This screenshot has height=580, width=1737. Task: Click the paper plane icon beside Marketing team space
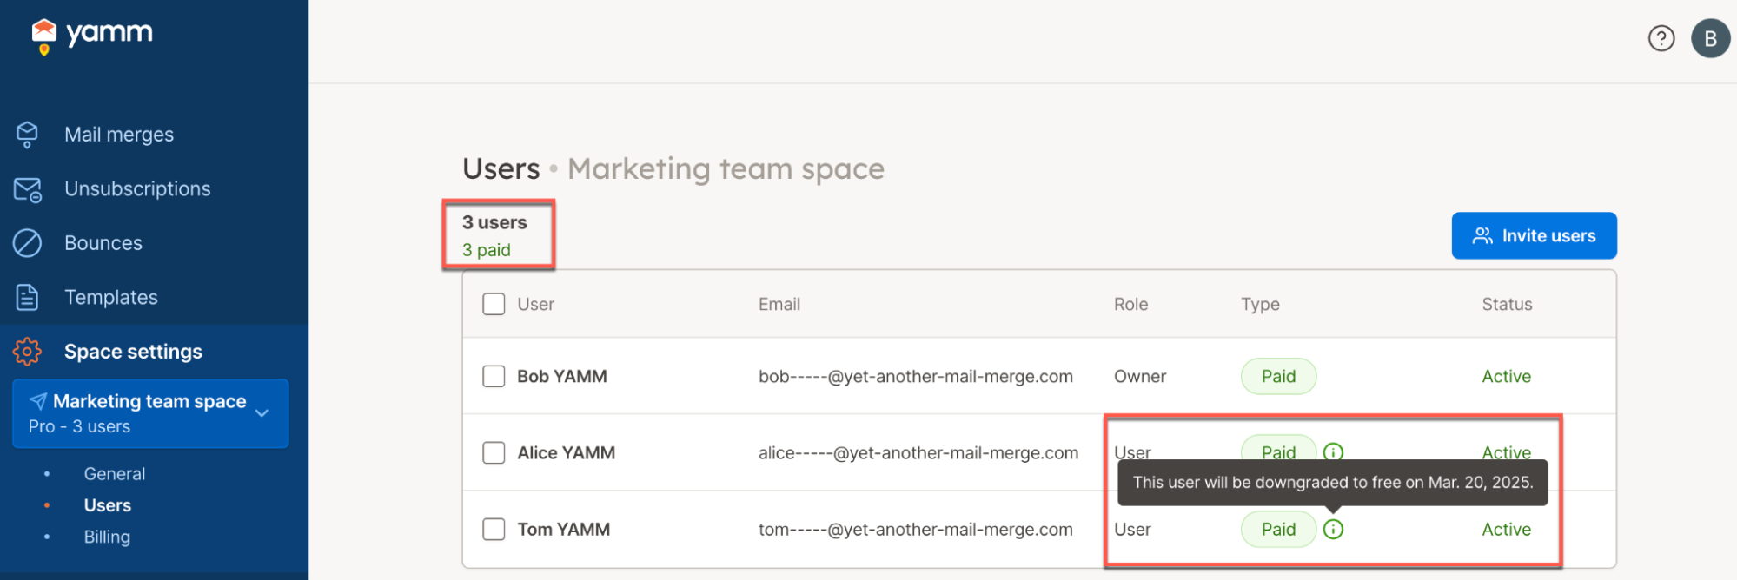[38, 401]
